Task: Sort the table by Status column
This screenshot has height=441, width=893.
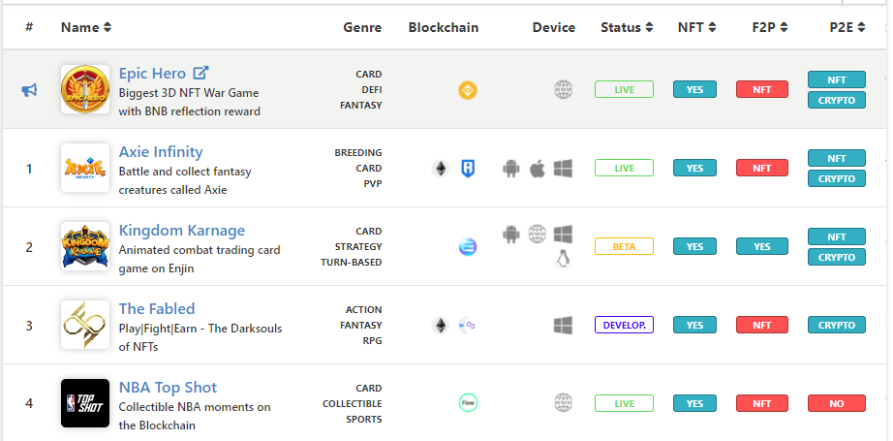Action: pyautogui.click(x=627, y=27)
